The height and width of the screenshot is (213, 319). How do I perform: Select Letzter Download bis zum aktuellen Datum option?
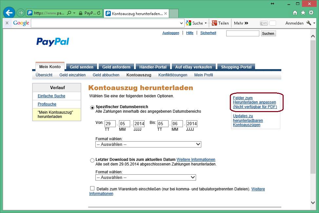92,160
